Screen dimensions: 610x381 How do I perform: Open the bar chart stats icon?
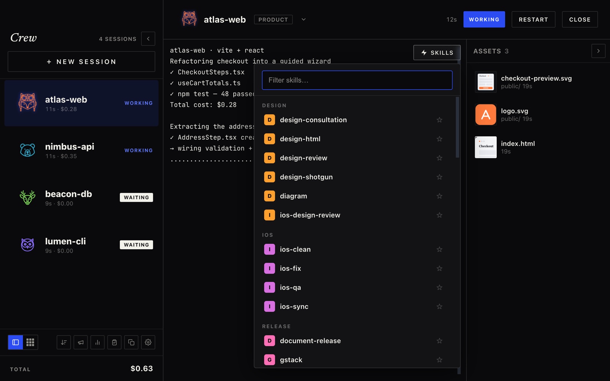(98, 342)
